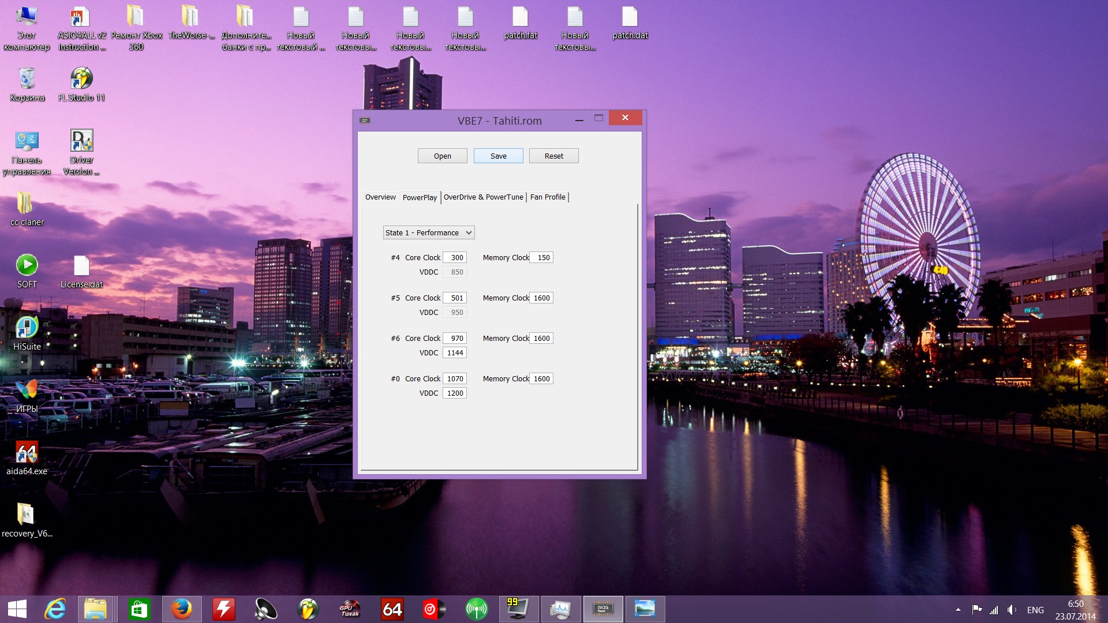This screenshot has height=623, width=1108.
Task: Click Internet Explorer taskbar icon
Action: click(55, 609)
